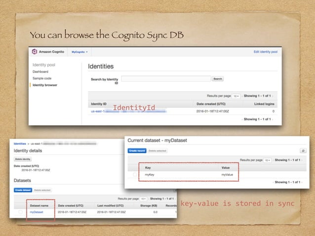Click the Amazon Cognito logo icon

35,52
